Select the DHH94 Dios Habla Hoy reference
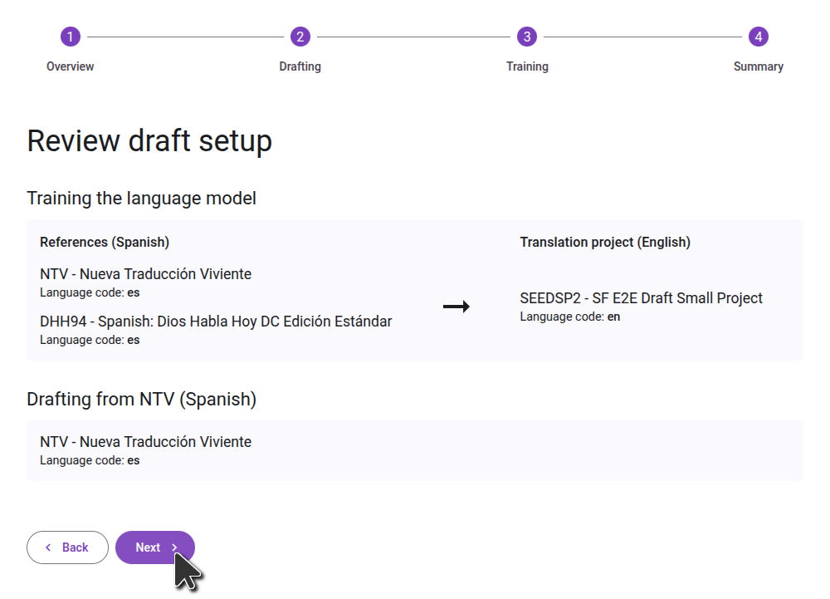Image resolution: width=830 pixels, height=599 pixels. pos(216,322)
